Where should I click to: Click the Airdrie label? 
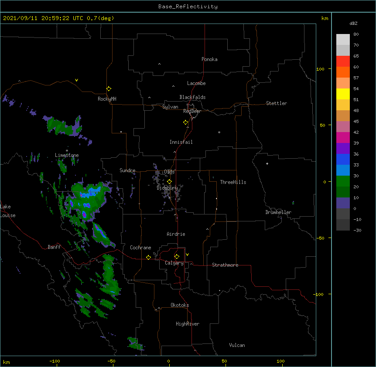176,234
